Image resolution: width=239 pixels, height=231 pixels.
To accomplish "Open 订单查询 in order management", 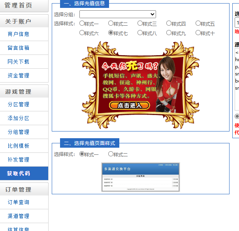I will (19, 202).
